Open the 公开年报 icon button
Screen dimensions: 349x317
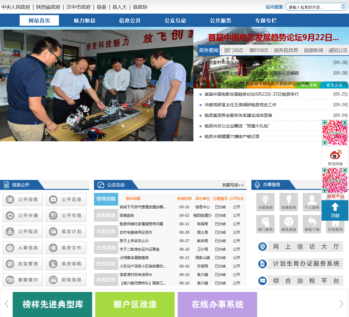tap(66, 215)
